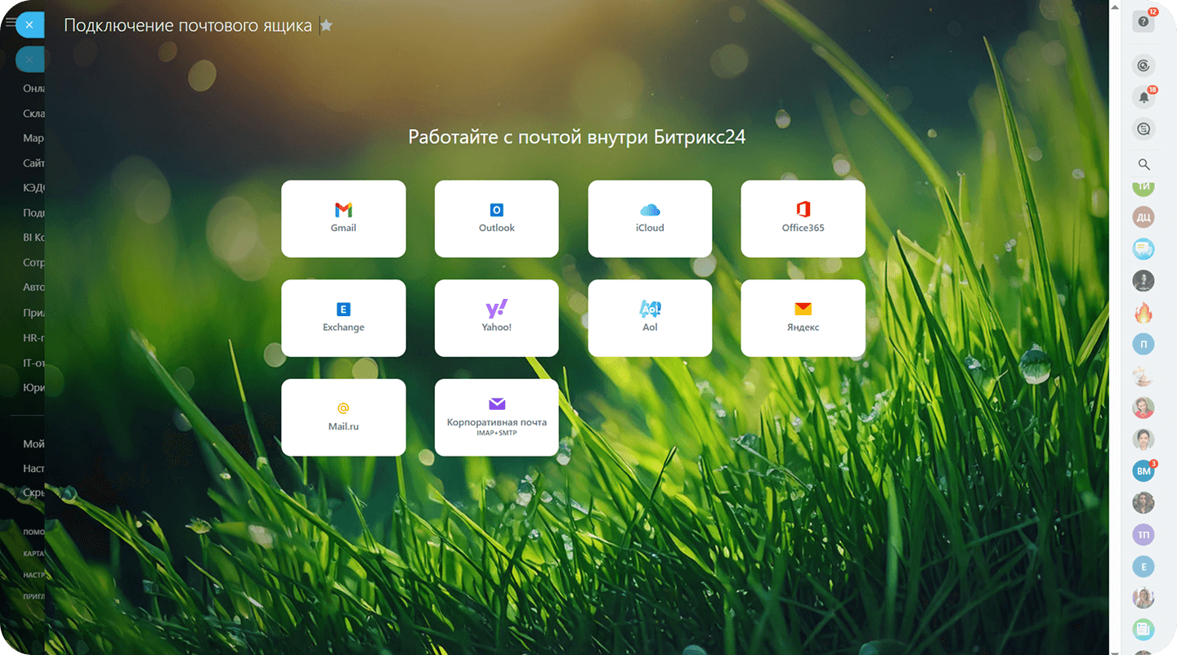Viewport: 1177px width, 655px height.
Task: Open chat with the ДЦ avatar
Action: (x=1143, y=217)
